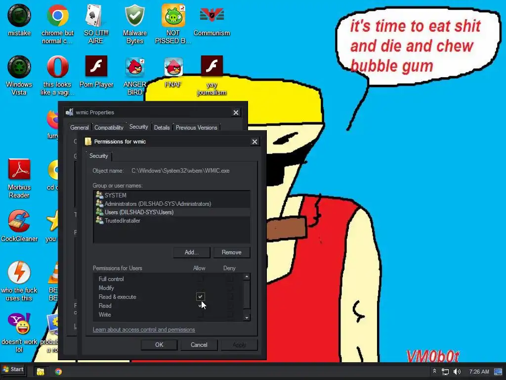Close the wmic Properties window
Image resolution: width=506 pixels, height=380 pixels.
click(x=236, y=112)
